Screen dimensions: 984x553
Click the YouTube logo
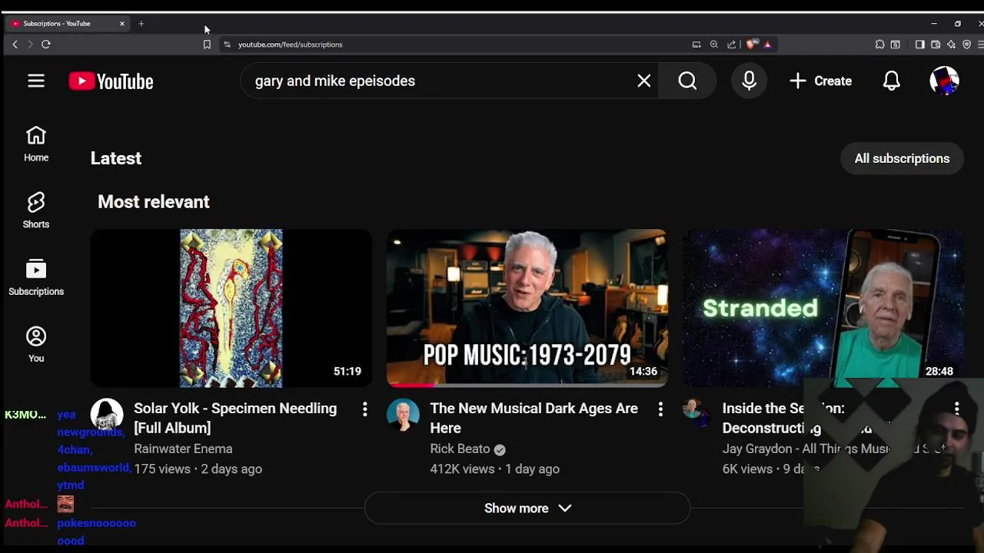coord(111,81)
